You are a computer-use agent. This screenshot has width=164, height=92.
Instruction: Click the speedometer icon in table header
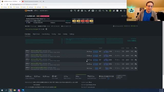coord(136,48)
